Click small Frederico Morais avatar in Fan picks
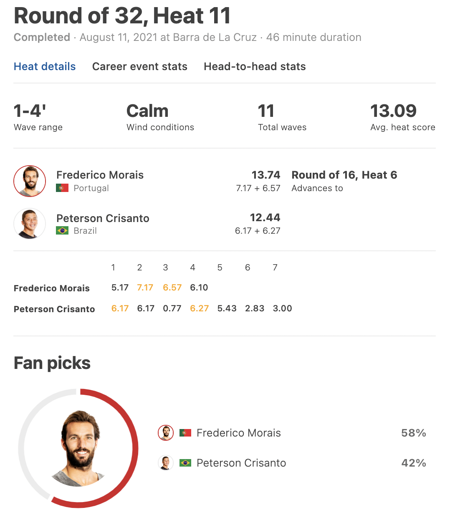The width and height of the screenshot is (450, 515). 166,433
